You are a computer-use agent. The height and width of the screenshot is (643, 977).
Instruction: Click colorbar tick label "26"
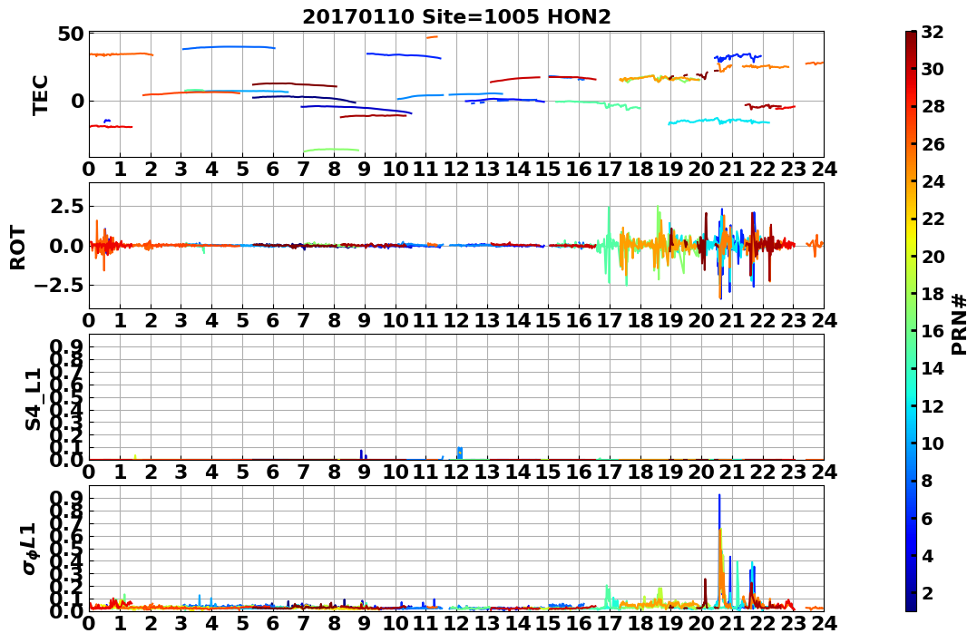933,144
